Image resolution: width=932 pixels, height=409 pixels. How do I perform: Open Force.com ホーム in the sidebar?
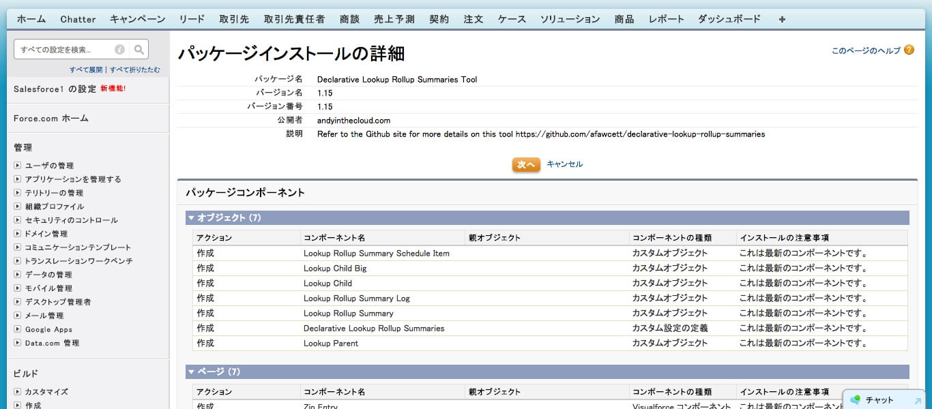point(51,118)
